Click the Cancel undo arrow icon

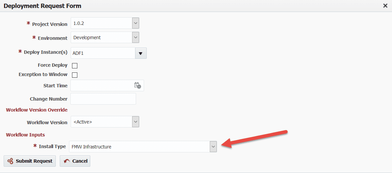coord(67,161)
